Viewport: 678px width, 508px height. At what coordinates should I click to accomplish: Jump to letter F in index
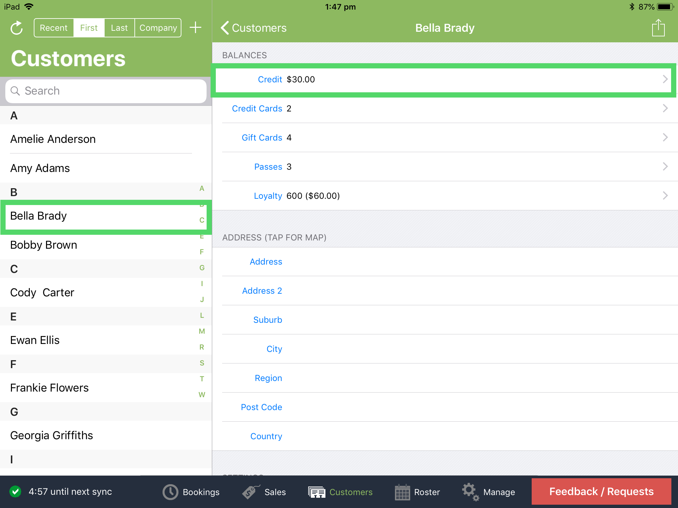click(202, 252)
